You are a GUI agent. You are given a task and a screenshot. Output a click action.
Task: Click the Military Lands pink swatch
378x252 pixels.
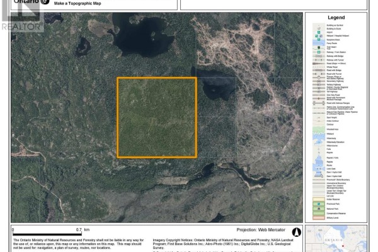(319, 218)
